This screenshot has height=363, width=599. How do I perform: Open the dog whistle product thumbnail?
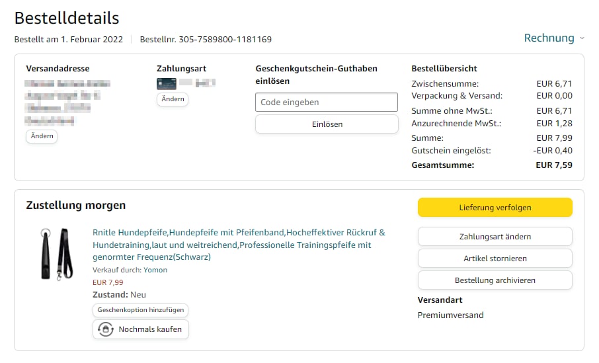(56, 254)
